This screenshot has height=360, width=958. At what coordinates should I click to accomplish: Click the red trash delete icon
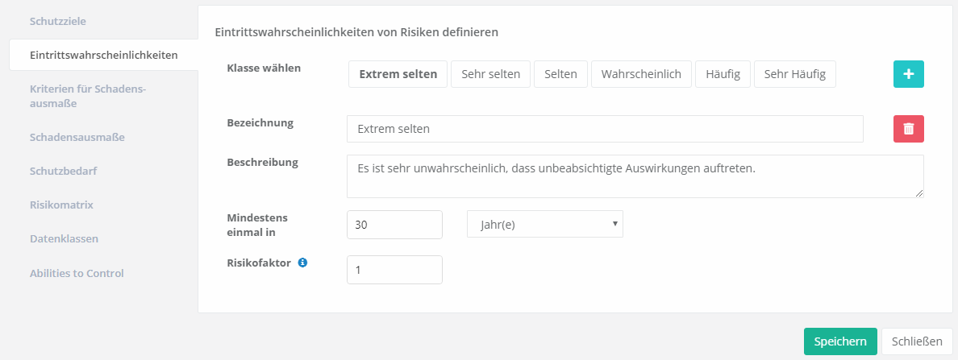click(x=908, y=129)
